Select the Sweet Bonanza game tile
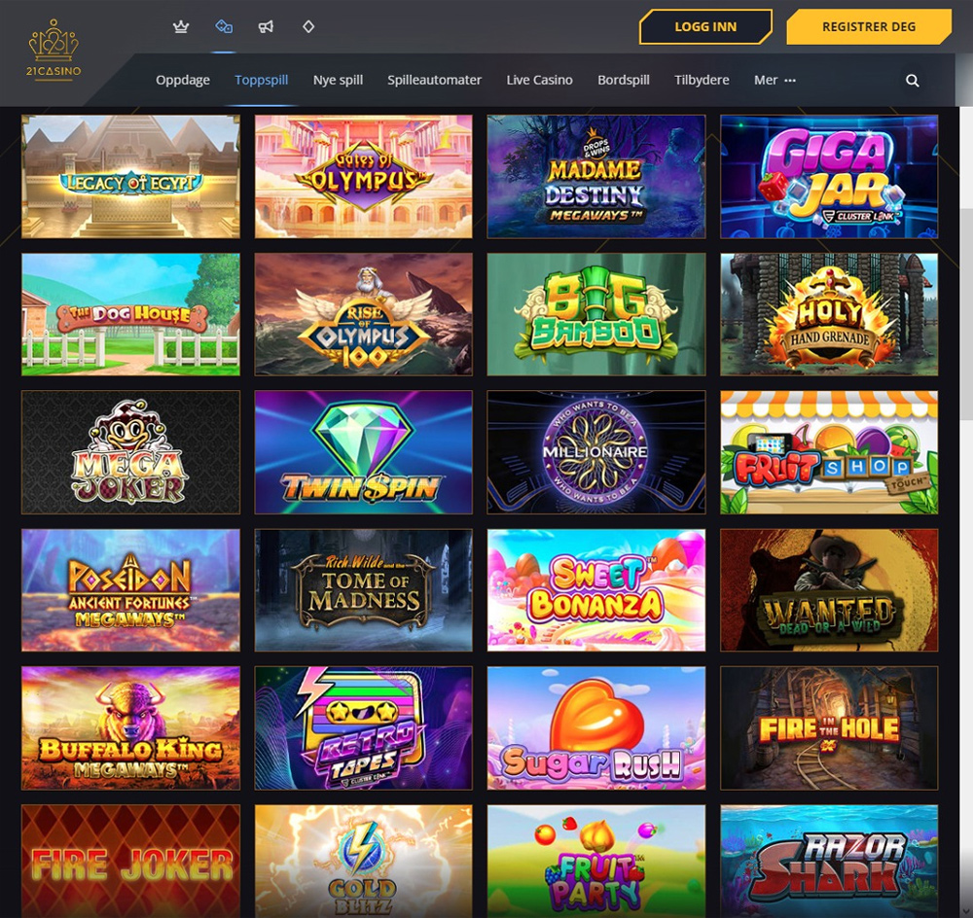Image resolution: width=973 pixels, height=918 pixels. coord(595,590)
